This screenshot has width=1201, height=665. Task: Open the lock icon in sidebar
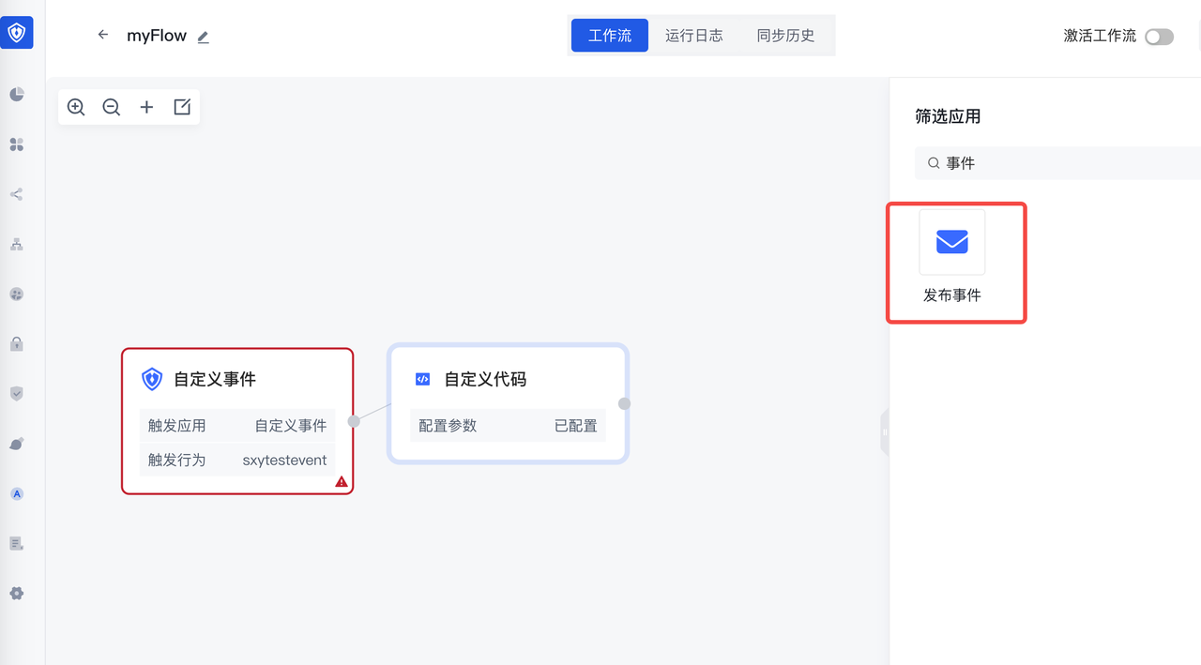click(17, 344)
